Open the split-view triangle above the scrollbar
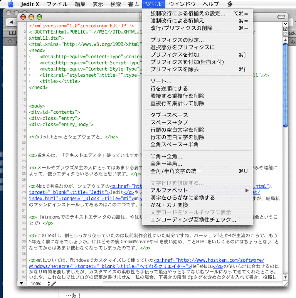 tap(285, 24)
